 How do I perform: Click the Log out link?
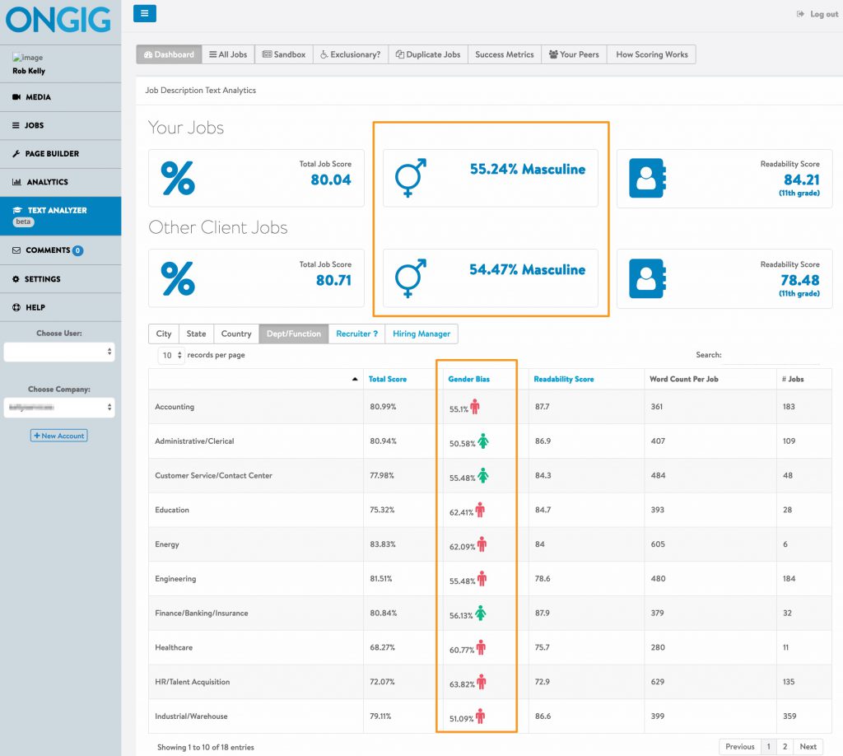(817, 14)
